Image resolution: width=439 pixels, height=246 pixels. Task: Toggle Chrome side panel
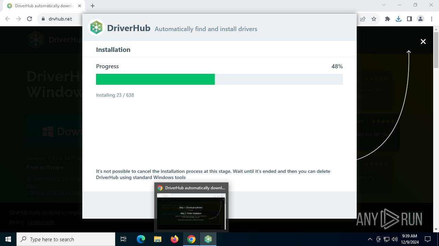point(410,19)
